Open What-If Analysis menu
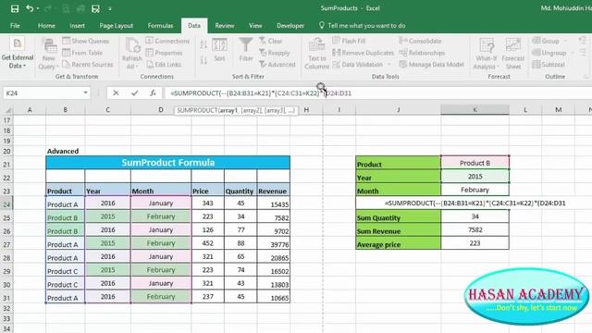 tap(486, 54)
